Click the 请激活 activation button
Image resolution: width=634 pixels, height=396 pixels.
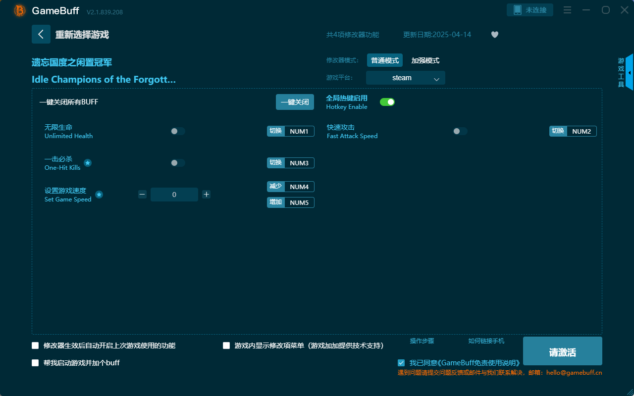[562, 351]
